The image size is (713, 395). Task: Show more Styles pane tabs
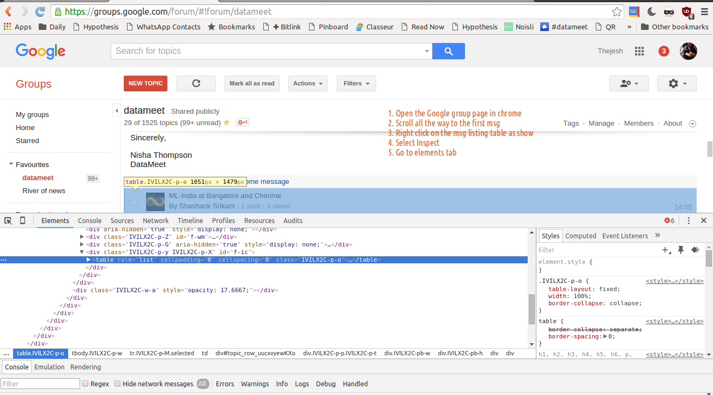tap(657, 235)
